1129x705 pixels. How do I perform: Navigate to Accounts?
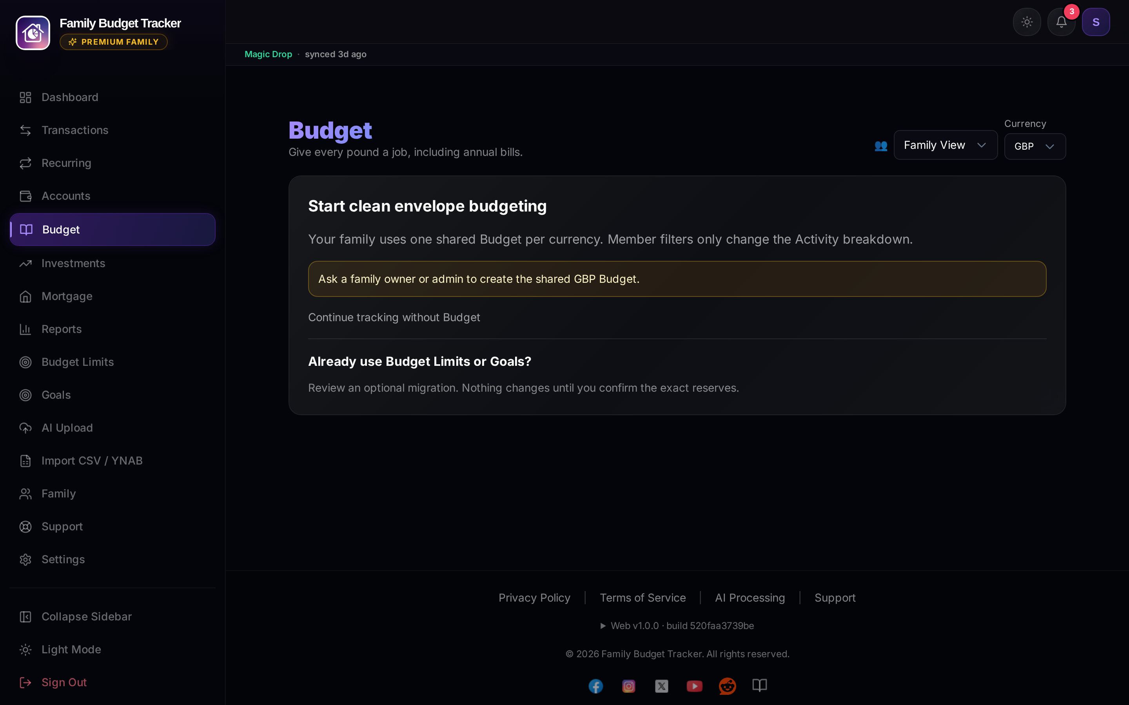[x=113, y=196]
